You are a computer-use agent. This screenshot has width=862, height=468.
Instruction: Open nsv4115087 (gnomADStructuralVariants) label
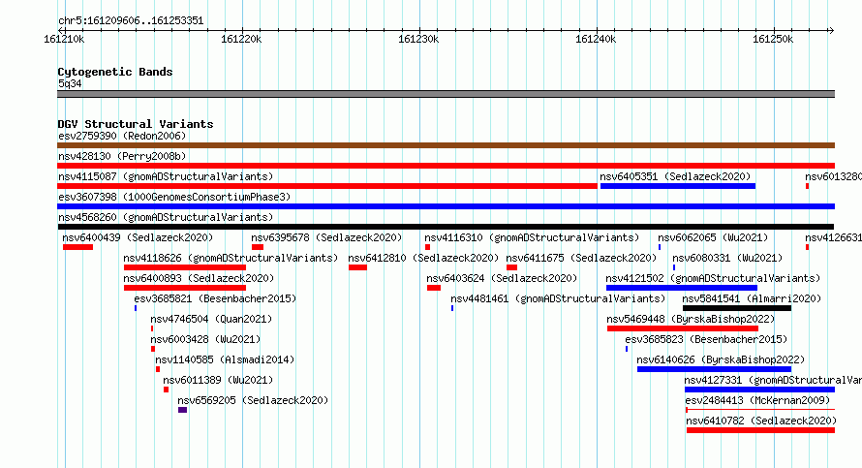point(166,176)
